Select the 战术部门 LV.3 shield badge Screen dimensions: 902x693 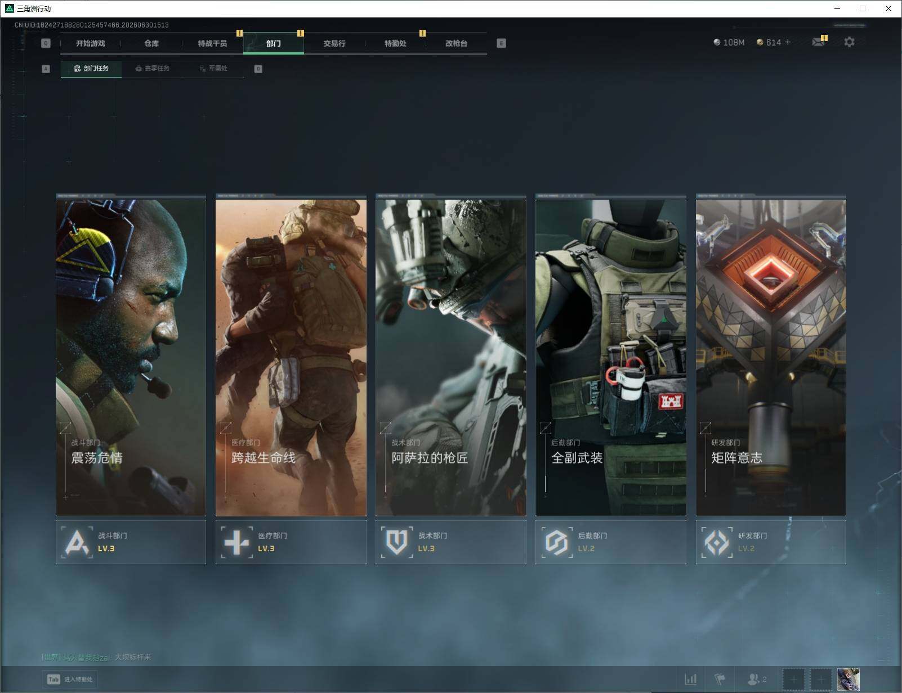pos(450,542)
